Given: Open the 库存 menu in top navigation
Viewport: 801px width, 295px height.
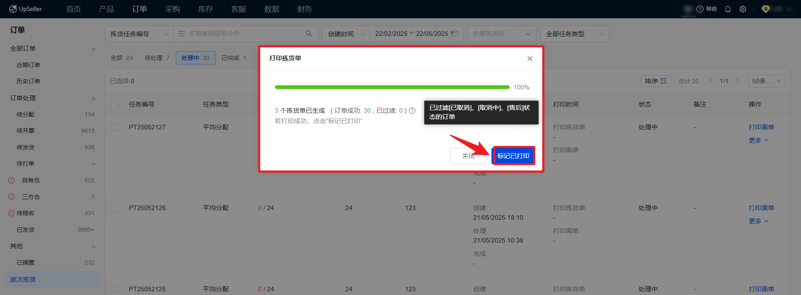Looking at the screenshot, I should tap(205, 9).
